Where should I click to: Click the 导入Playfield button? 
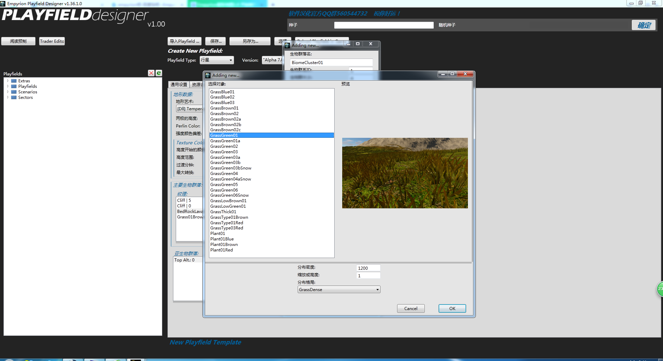[185, 41]
